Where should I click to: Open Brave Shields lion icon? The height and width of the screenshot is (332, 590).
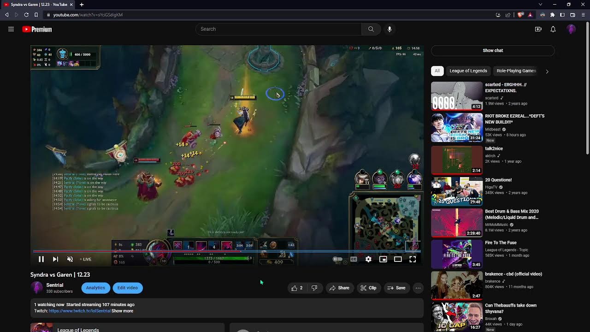coord(520,15)
